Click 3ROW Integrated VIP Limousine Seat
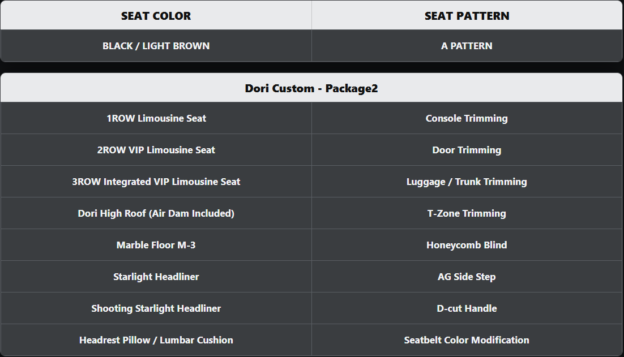Image resolution: width=624 pixels, height=357 pixels. 156,182
